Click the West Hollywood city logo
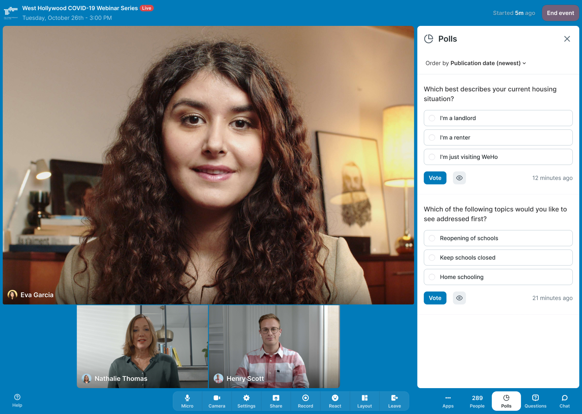The image size is (582, 414). [11, 13]
